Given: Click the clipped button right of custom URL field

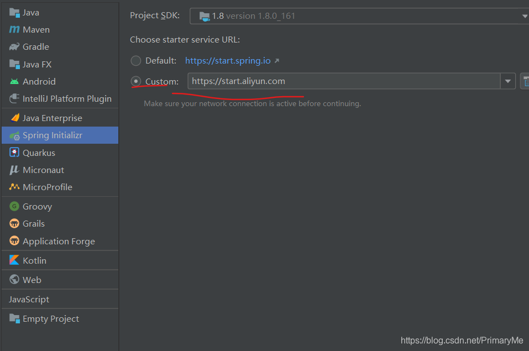Looking at the screenshot, I should pos(525,81).
